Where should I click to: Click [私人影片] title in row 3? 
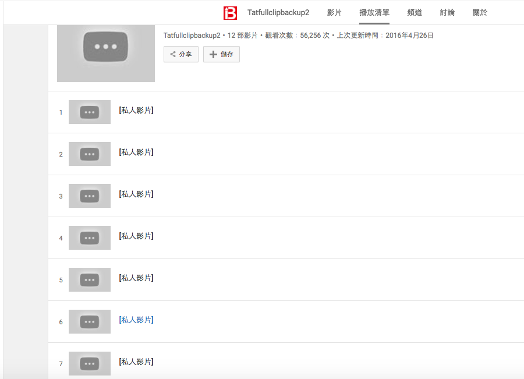136,194
